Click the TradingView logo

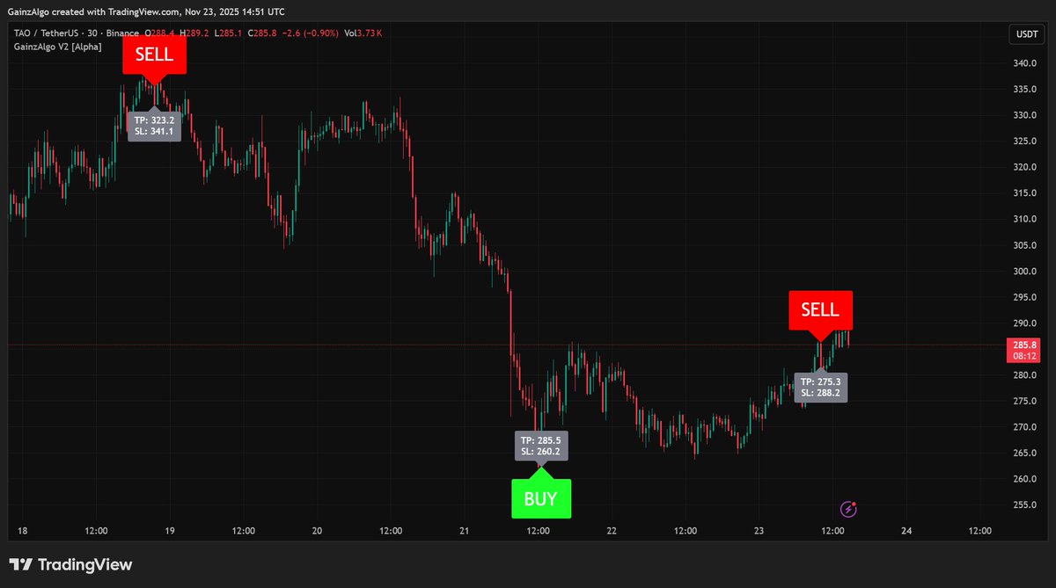pyautogui.click(x=70, y=564)
